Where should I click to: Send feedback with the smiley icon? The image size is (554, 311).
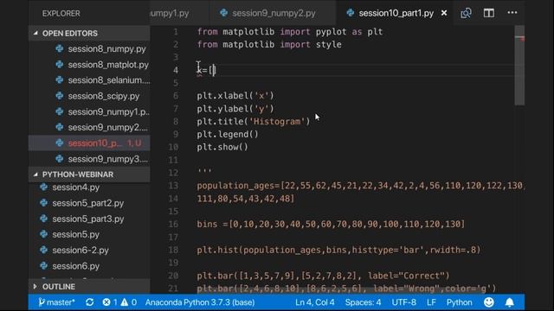(488, 302)
